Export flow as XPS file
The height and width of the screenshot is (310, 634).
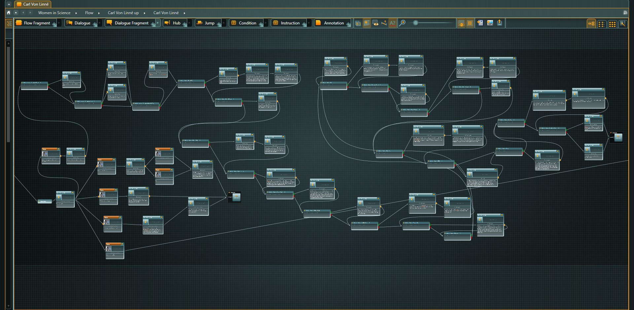(490, 23)
